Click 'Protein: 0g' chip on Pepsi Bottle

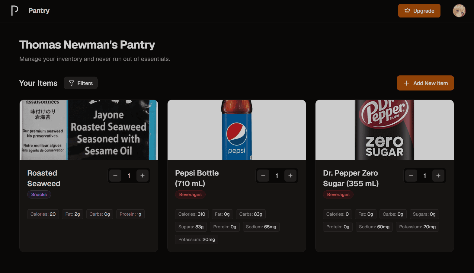point(225,227)
